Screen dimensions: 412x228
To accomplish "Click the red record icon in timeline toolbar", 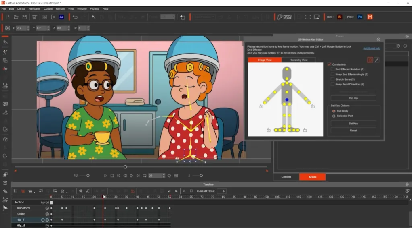I will coord(23,191).
